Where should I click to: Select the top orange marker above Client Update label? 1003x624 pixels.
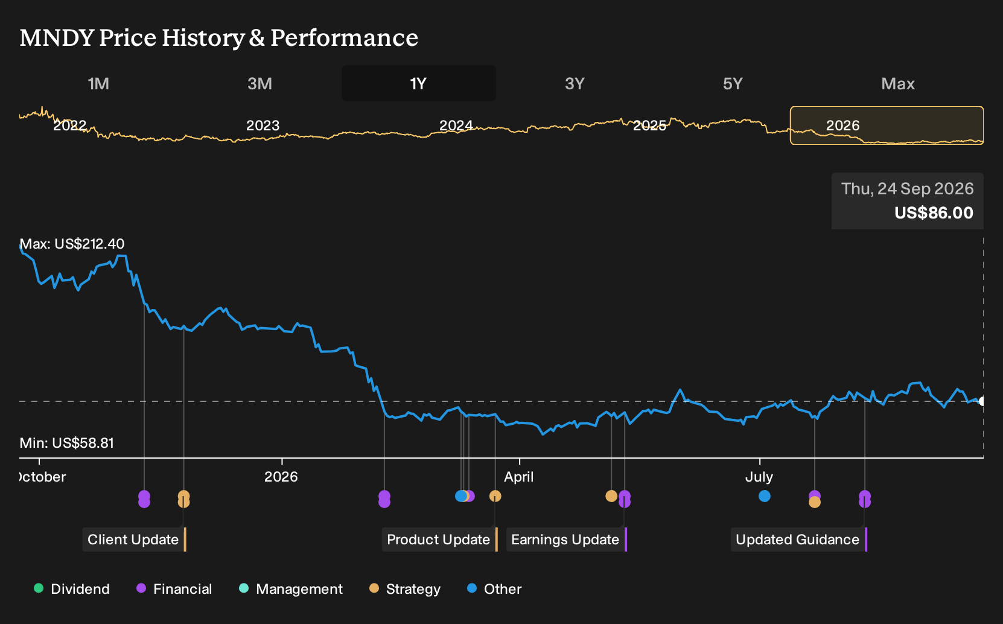183,496
